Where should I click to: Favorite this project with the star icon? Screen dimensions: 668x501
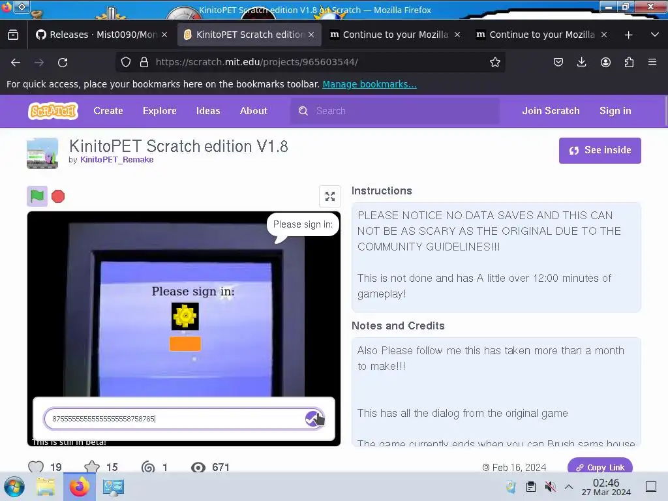tap(91, 467)
